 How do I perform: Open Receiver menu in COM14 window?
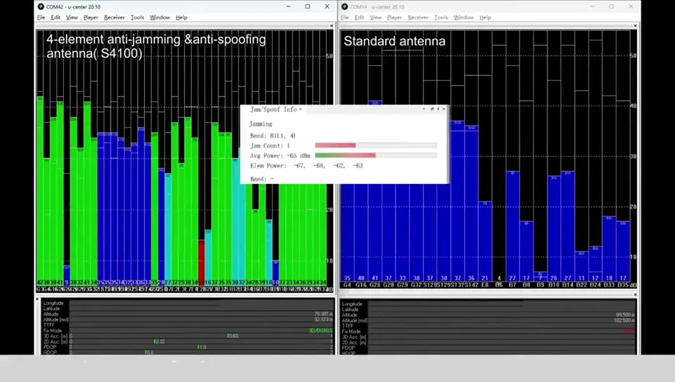pos(418,18)
